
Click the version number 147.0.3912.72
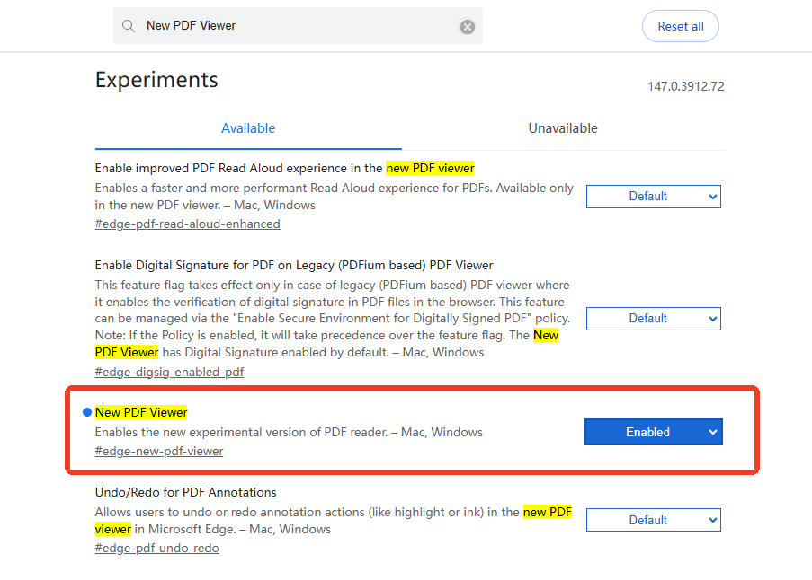tap(686, 86)
